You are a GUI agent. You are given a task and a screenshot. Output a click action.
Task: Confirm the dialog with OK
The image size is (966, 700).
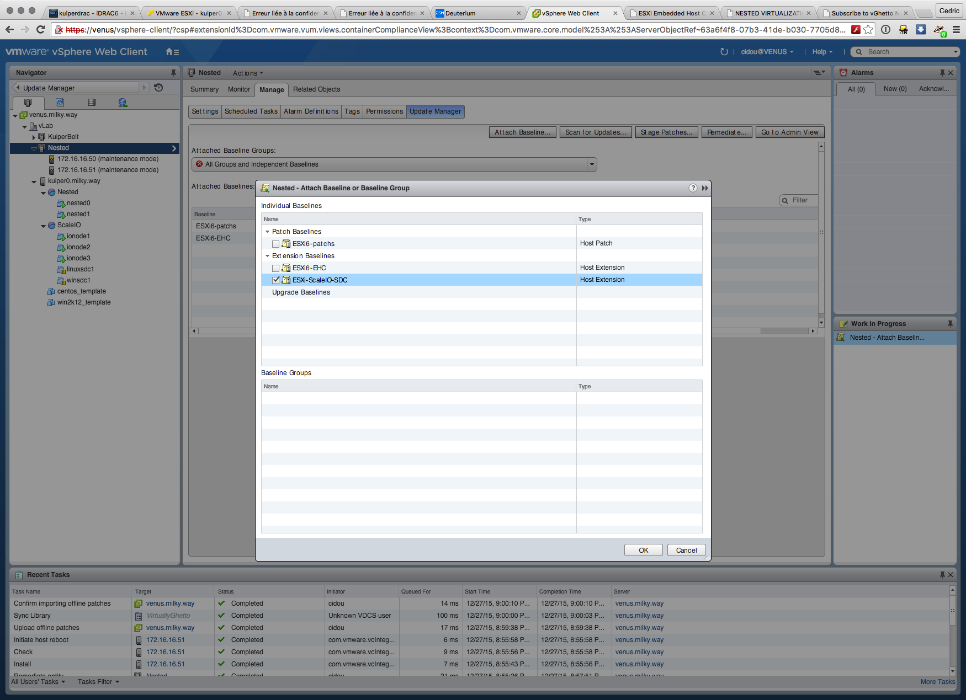(x=643, y=550)
